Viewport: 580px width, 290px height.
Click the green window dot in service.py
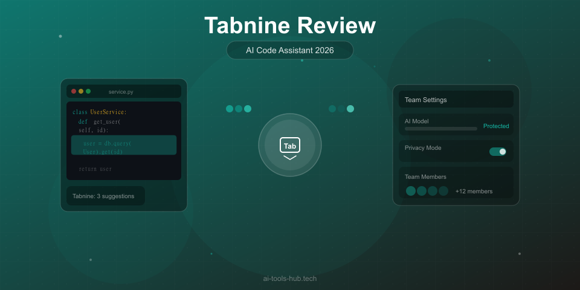88,91
